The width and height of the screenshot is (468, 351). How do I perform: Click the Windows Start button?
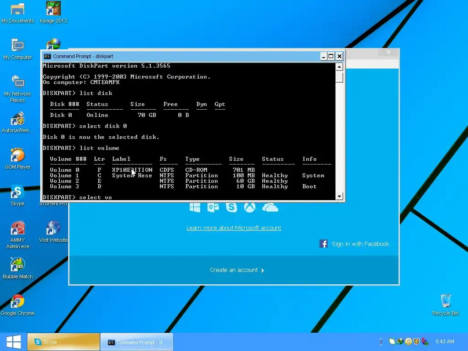tap(13, 342)
